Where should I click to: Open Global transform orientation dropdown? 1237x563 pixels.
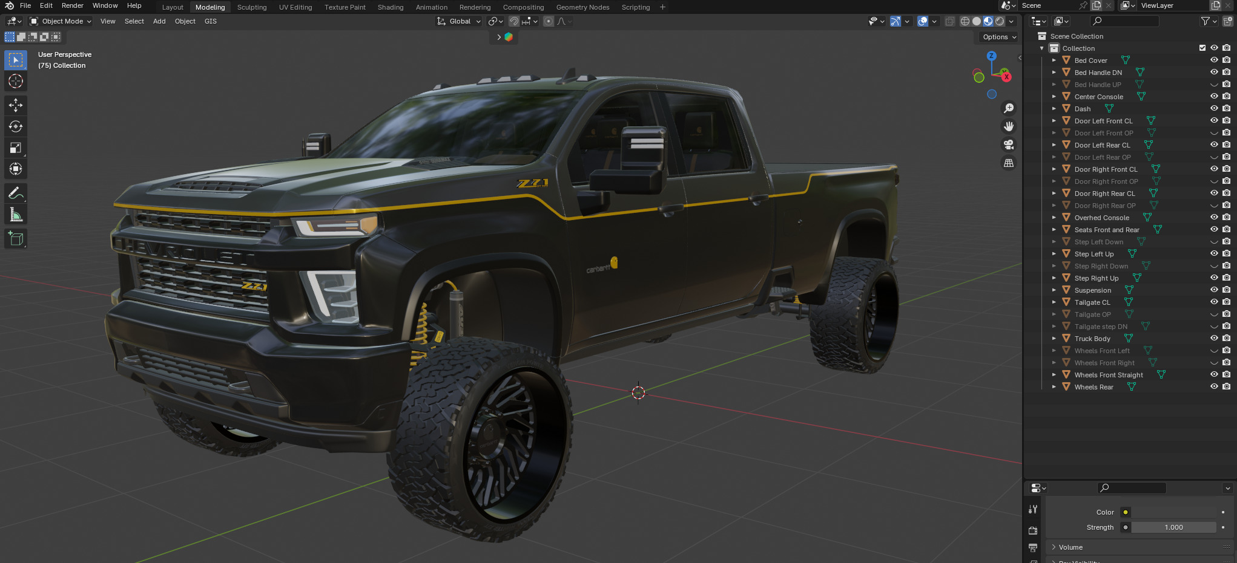click(459, 21)
